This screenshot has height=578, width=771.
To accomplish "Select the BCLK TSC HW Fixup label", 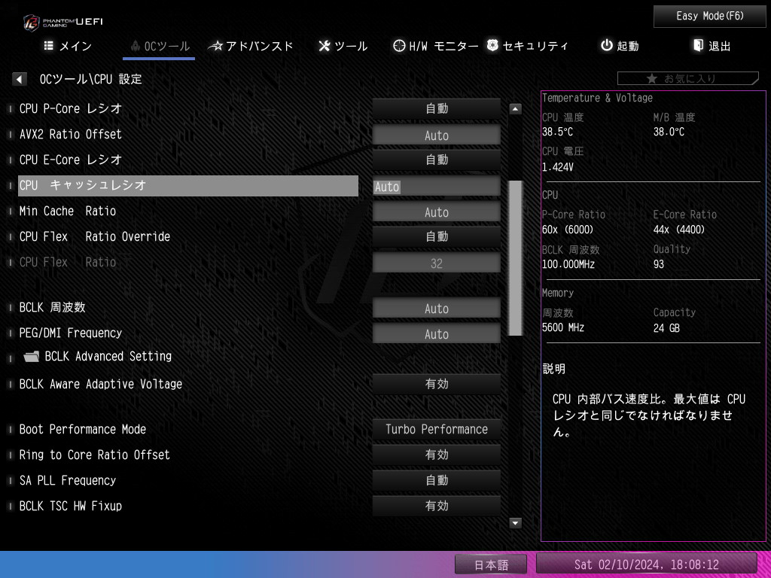I will [71, 506].
